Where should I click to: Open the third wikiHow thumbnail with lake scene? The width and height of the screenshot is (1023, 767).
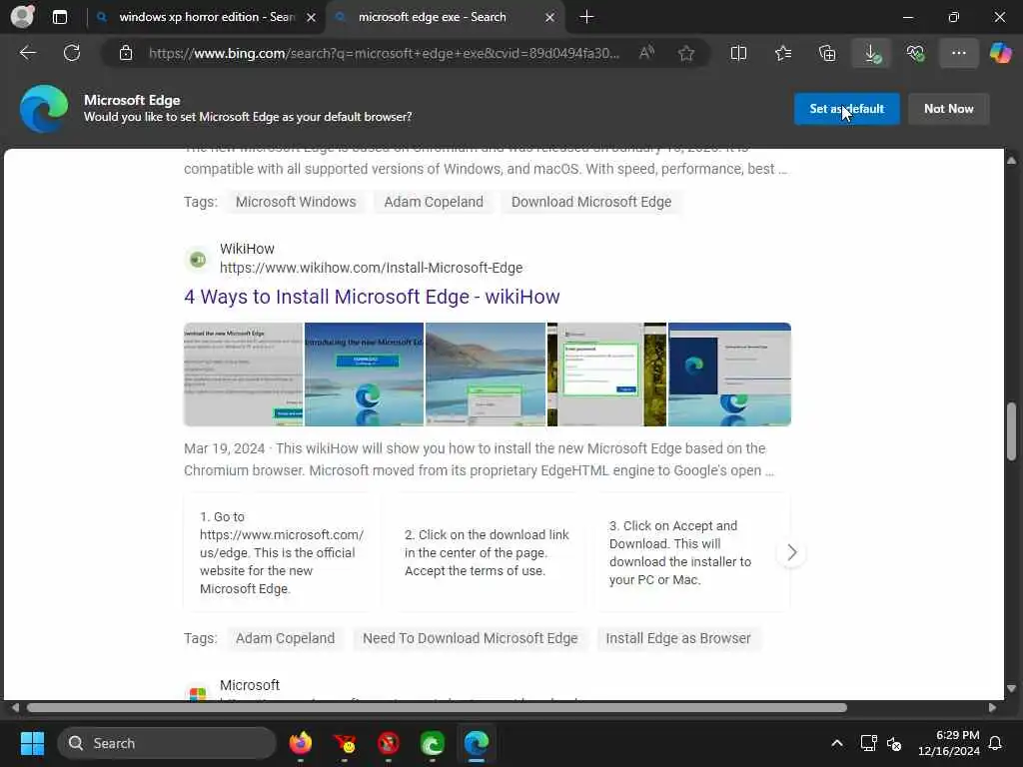[486, 375]
